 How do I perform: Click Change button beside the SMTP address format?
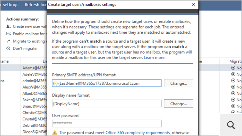click(178, 83)
